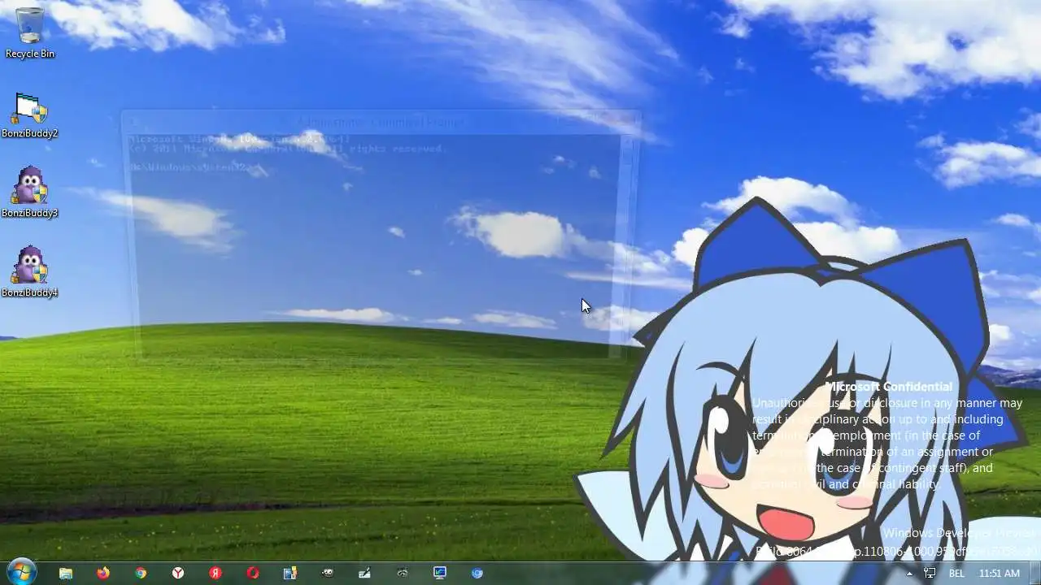Launch Opera from the taskbar

(x=253, y=573)
